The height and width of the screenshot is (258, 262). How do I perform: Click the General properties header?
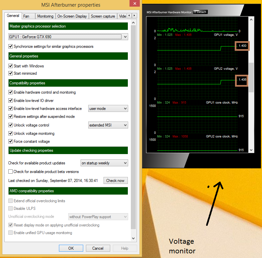(68, 56)
